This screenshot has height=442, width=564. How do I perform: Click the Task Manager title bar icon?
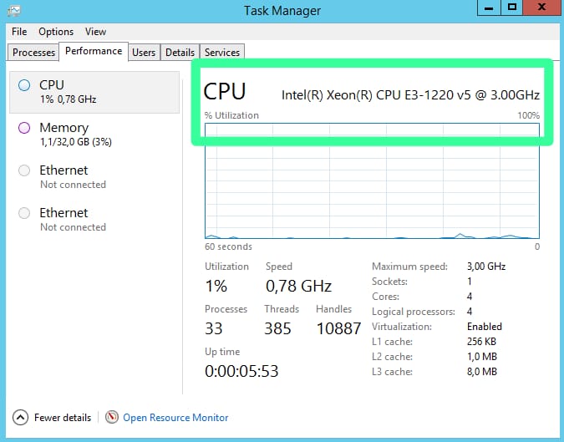(x=15, y=10)
